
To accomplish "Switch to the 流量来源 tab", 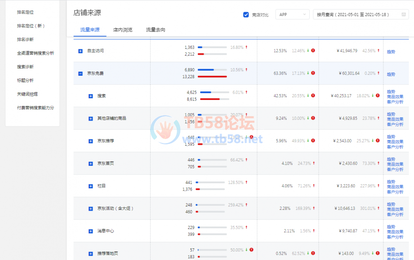I will (90, 30).
